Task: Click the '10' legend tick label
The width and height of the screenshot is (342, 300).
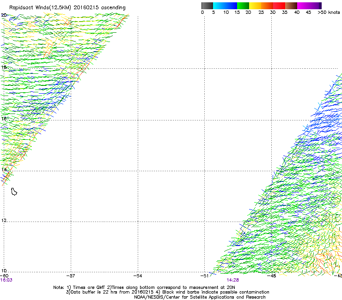Action: (x=226, y=12)
